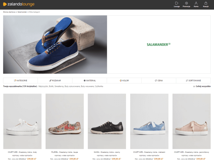Click PLURIEL - Sneakersy niskie - taupe title
Image resolution: width=214 pixels, height=162 pixels.
pyautogui.click(x=65, y=152)
